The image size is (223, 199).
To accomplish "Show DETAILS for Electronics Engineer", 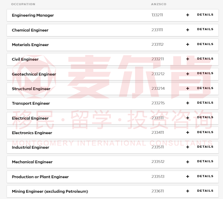I will pyautogui.click(x=205, y=132).
